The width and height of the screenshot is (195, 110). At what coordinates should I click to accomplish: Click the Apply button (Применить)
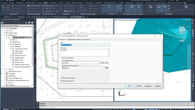pyautogui.click(x=148, y=86)
